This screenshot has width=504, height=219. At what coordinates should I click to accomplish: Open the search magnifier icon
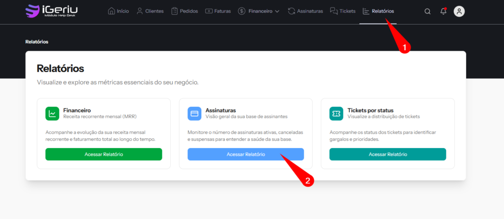pos(427,11)
